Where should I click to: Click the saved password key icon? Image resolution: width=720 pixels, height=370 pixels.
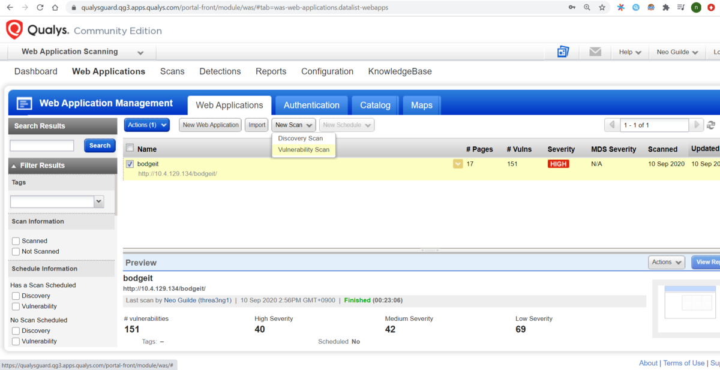coord(572,8)
